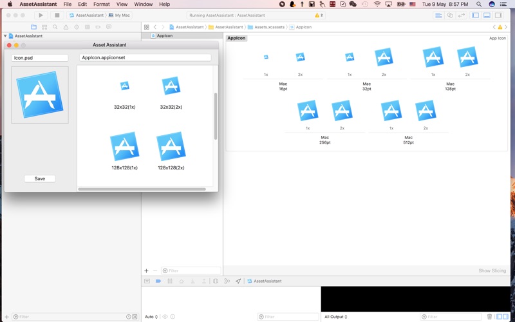The image size is (515, 322).
Task: Click the Run (play) button in Xcode toolbar
Action: pos(41,15)
